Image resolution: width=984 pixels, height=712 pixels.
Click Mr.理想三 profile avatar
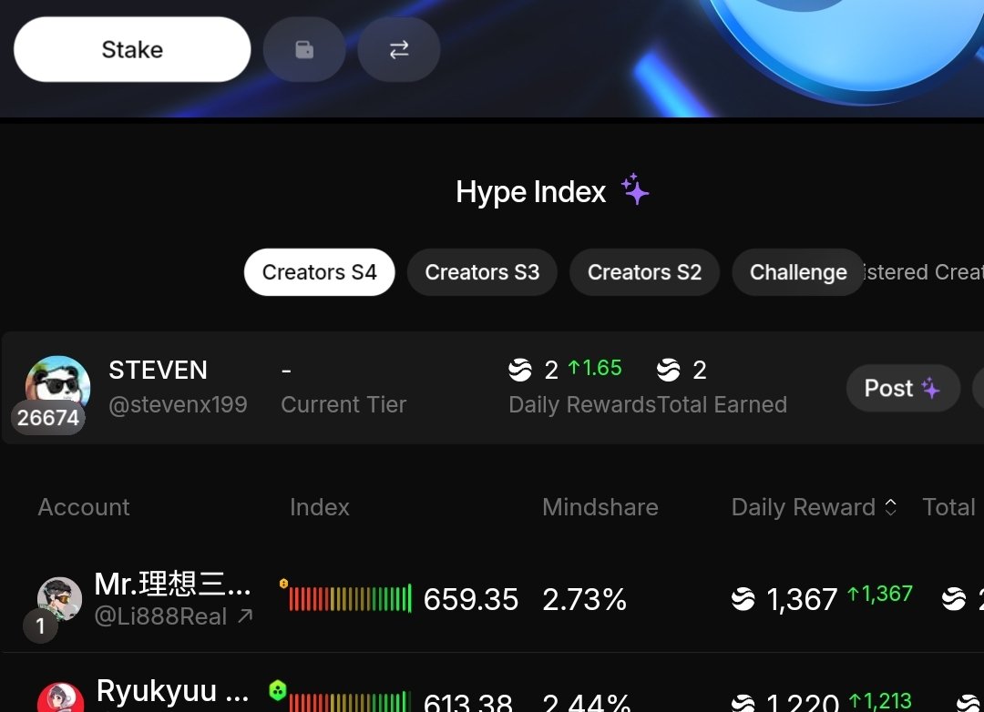59,599
